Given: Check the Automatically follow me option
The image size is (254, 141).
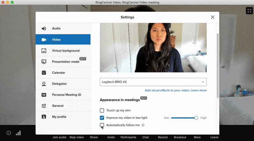Looking at the screenshot, I should (x=102, y=125).
